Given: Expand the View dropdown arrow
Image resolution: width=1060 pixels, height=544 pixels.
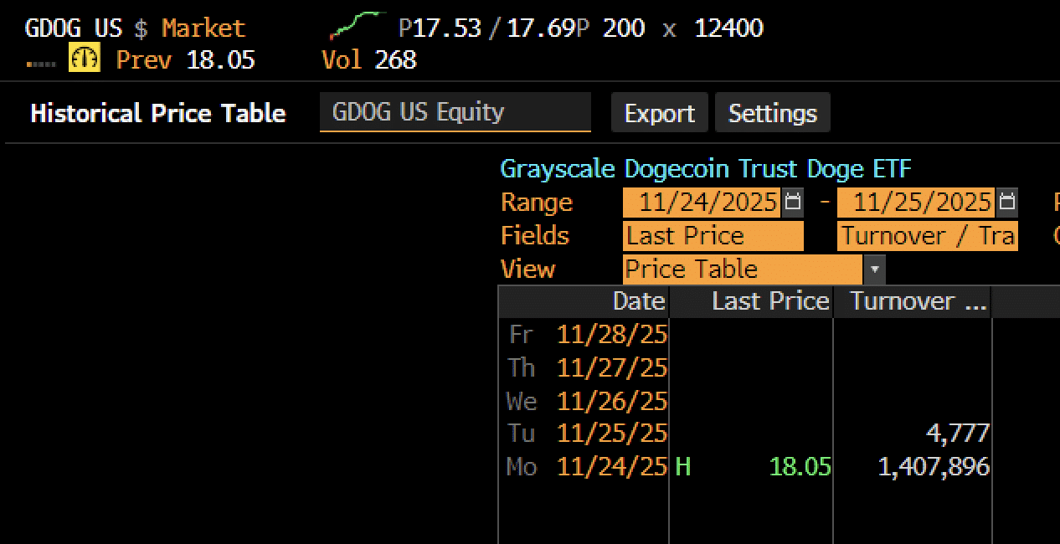Looking at the screenshot, I should click(x=874, y=269).
